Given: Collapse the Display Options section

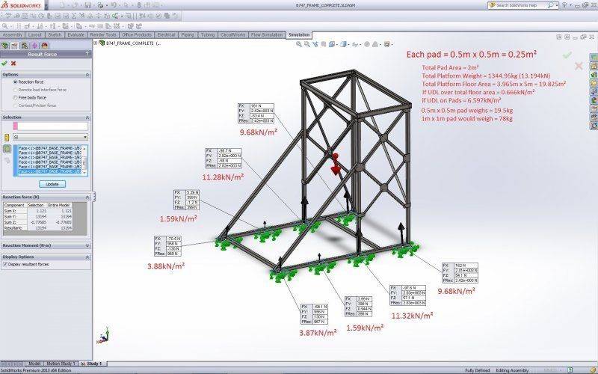Looking at the screenshot, I should (x=87, y=257).
